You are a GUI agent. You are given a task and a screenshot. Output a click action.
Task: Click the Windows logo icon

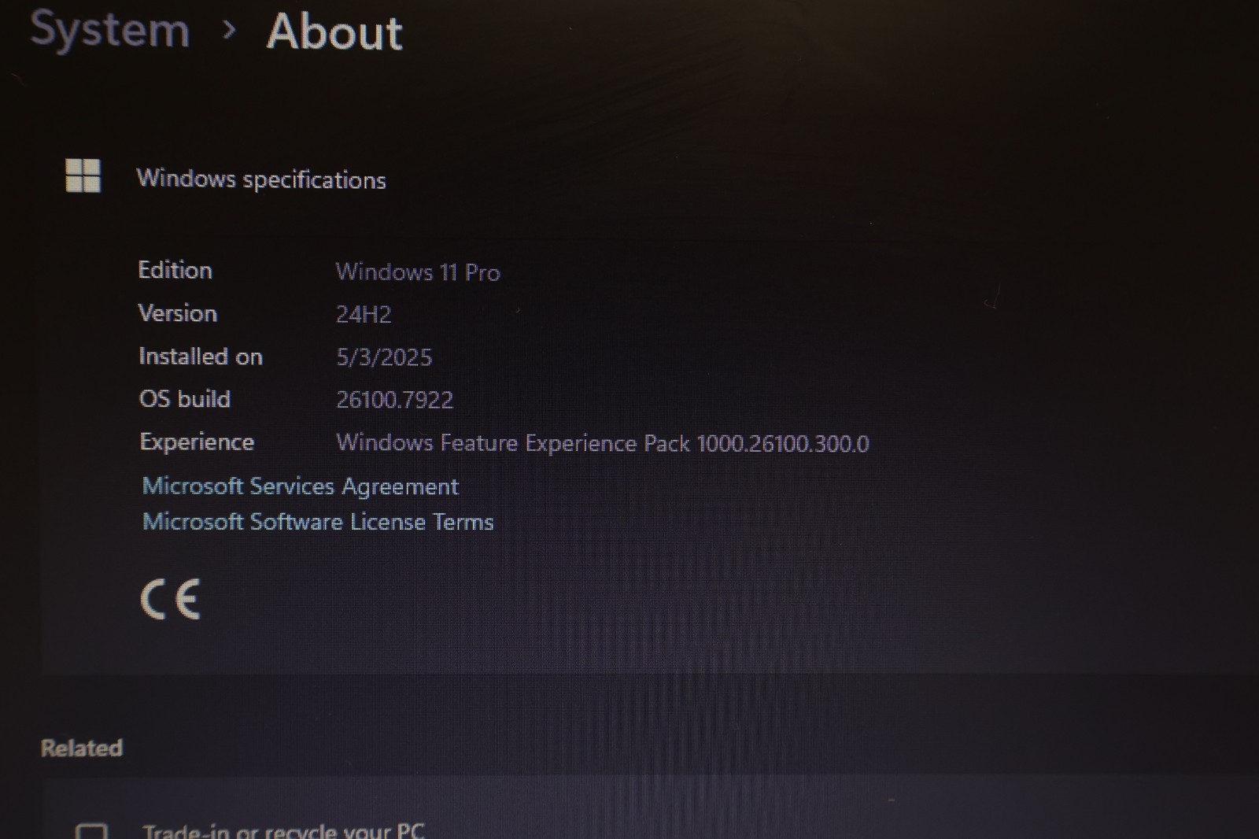(x=83, y=175)
